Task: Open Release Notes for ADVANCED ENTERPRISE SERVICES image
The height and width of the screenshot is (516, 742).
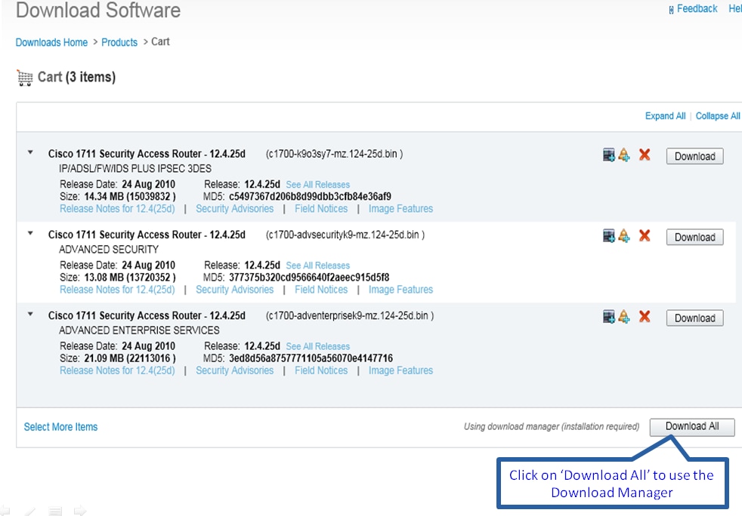Action: click(x=117, y=370)
